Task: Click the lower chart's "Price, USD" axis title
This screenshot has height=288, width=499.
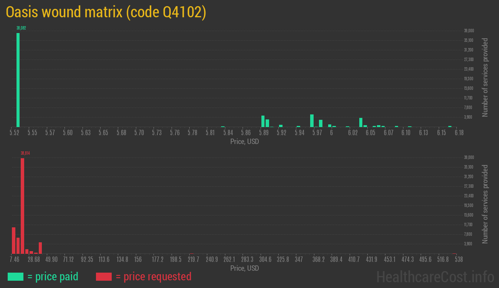Action: [245, 268]
